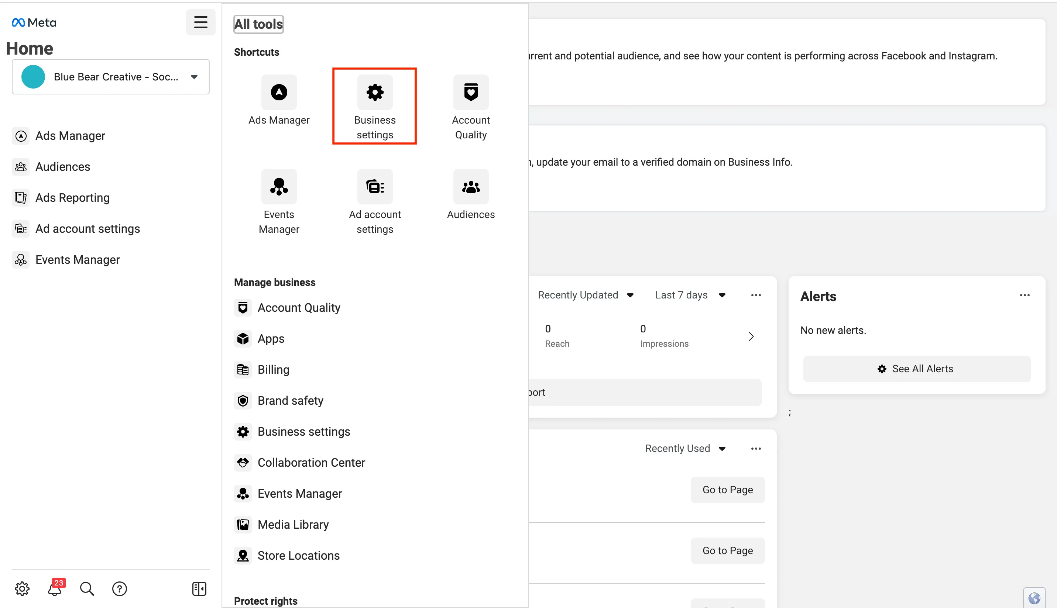Image resolution: width=1057 pixels, height=608 pixels.
Task: Click Go to Page button second campaign
Action: 727,550
